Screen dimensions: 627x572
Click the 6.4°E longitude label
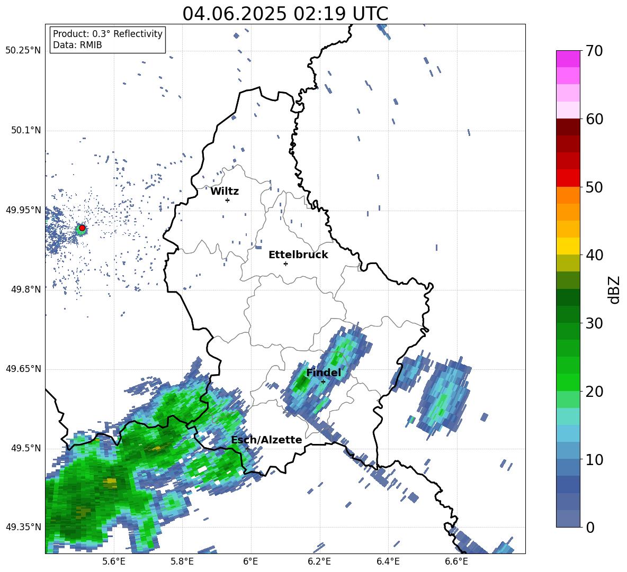click(388, 561)
